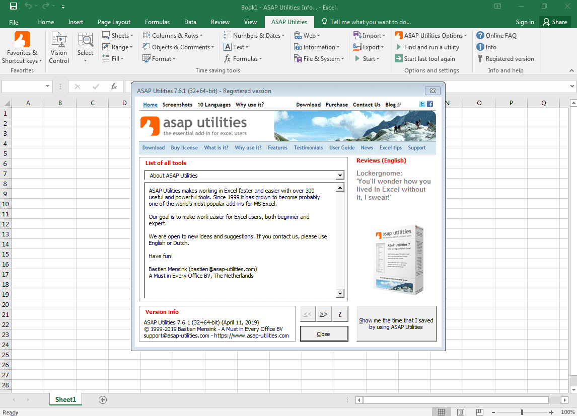
Task: Click Show me the time saved button
Action: coord(396,324)
